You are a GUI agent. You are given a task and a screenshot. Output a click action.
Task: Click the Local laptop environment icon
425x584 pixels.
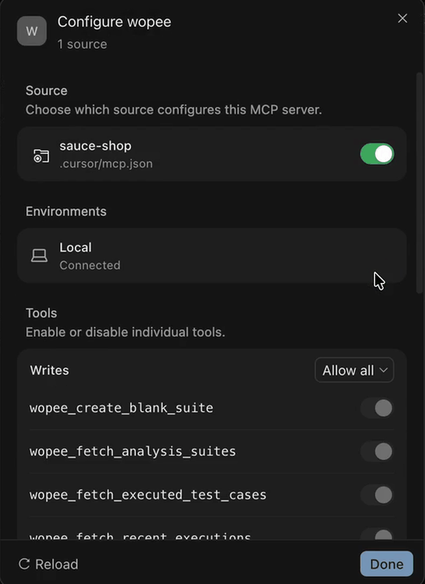tap(39, 256)
